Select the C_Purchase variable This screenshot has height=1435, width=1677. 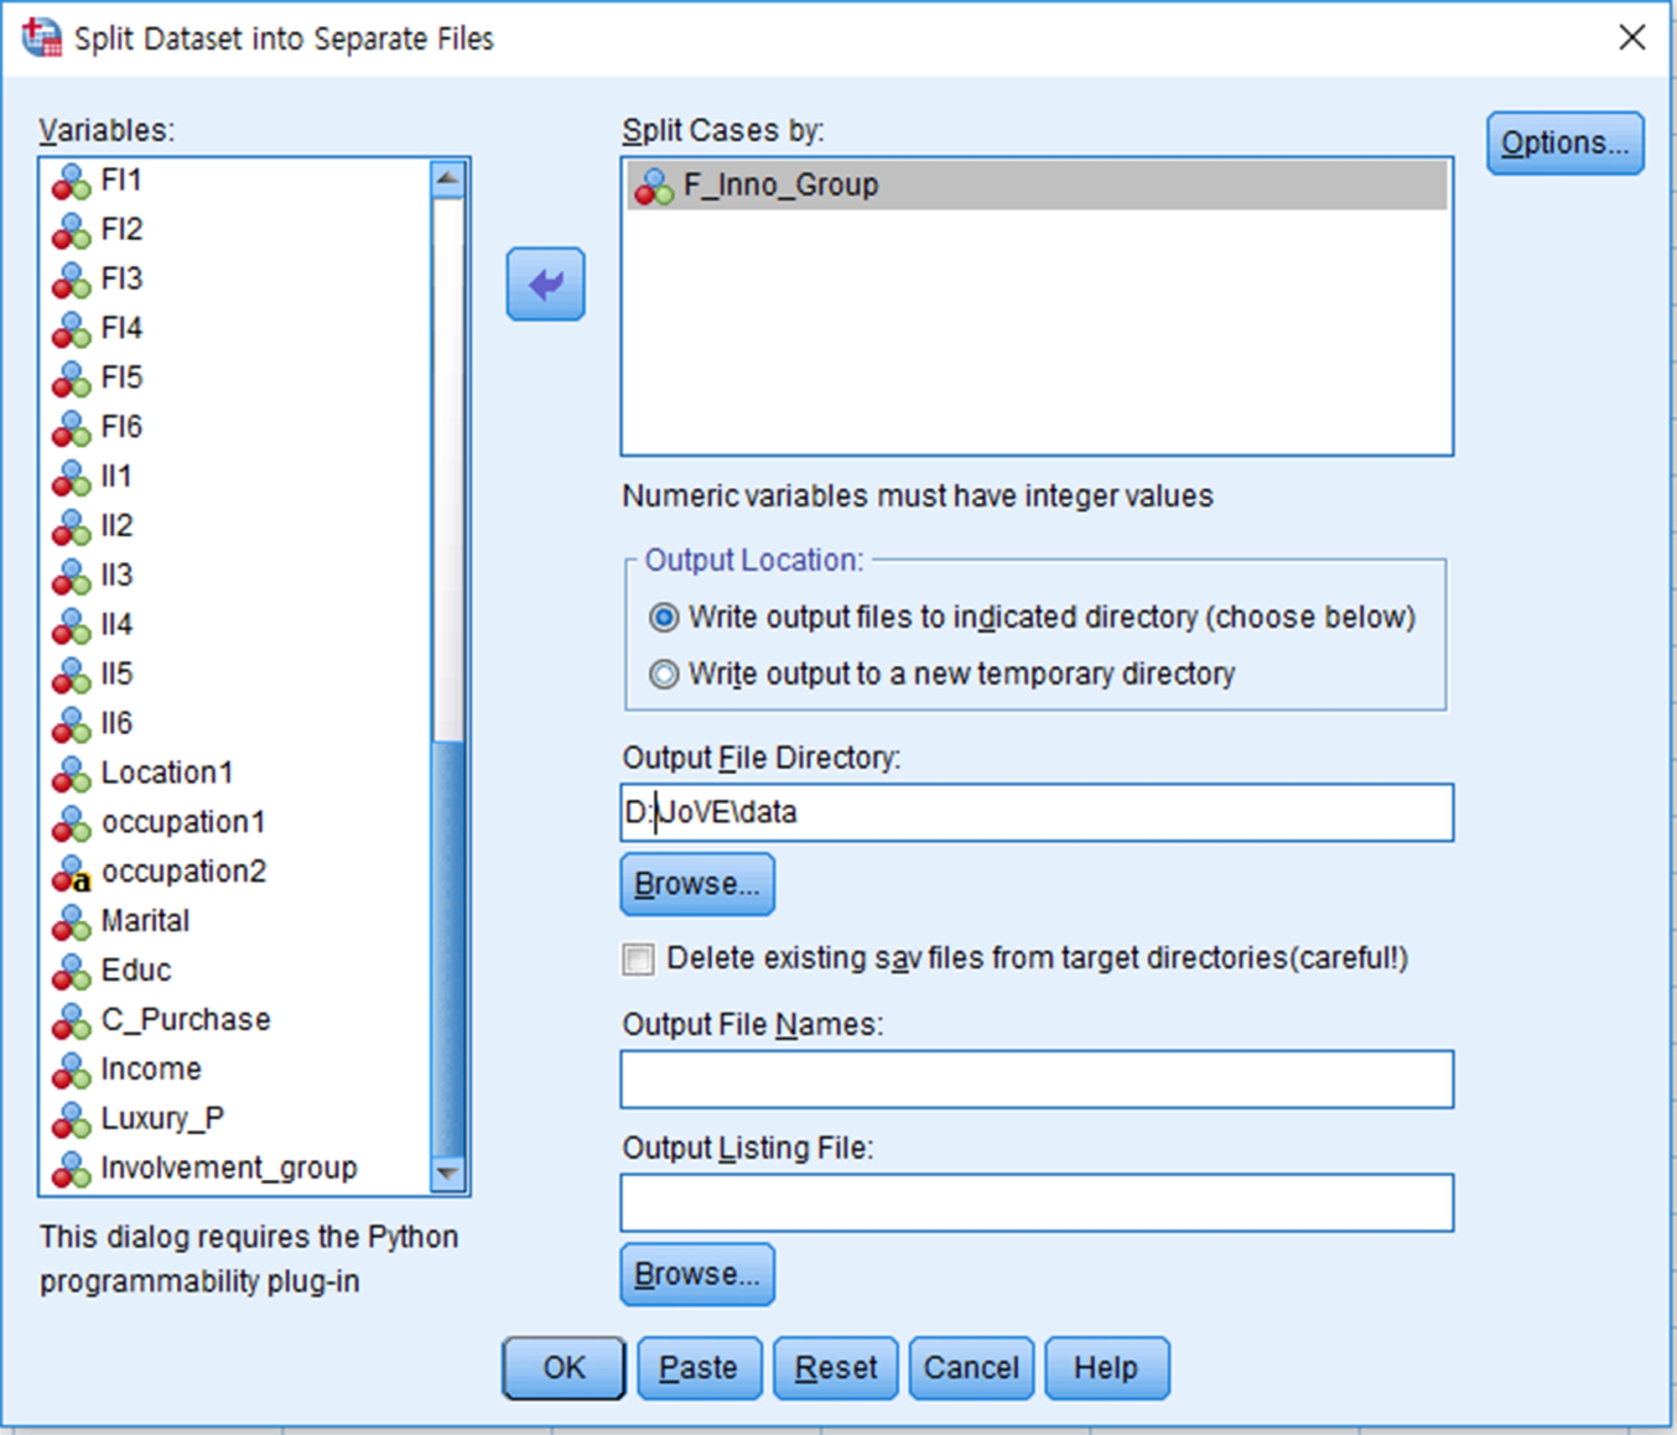click(x=185, y=1020)
